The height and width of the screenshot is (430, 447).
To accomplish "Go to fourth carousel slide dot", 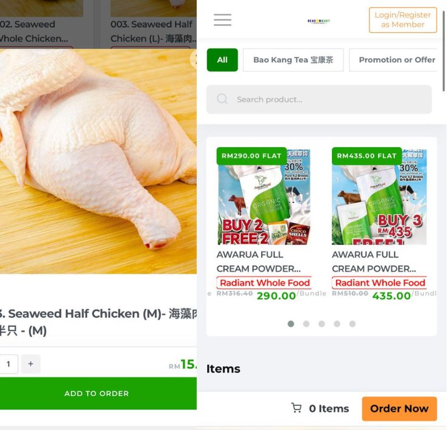I will pos(337,324).
